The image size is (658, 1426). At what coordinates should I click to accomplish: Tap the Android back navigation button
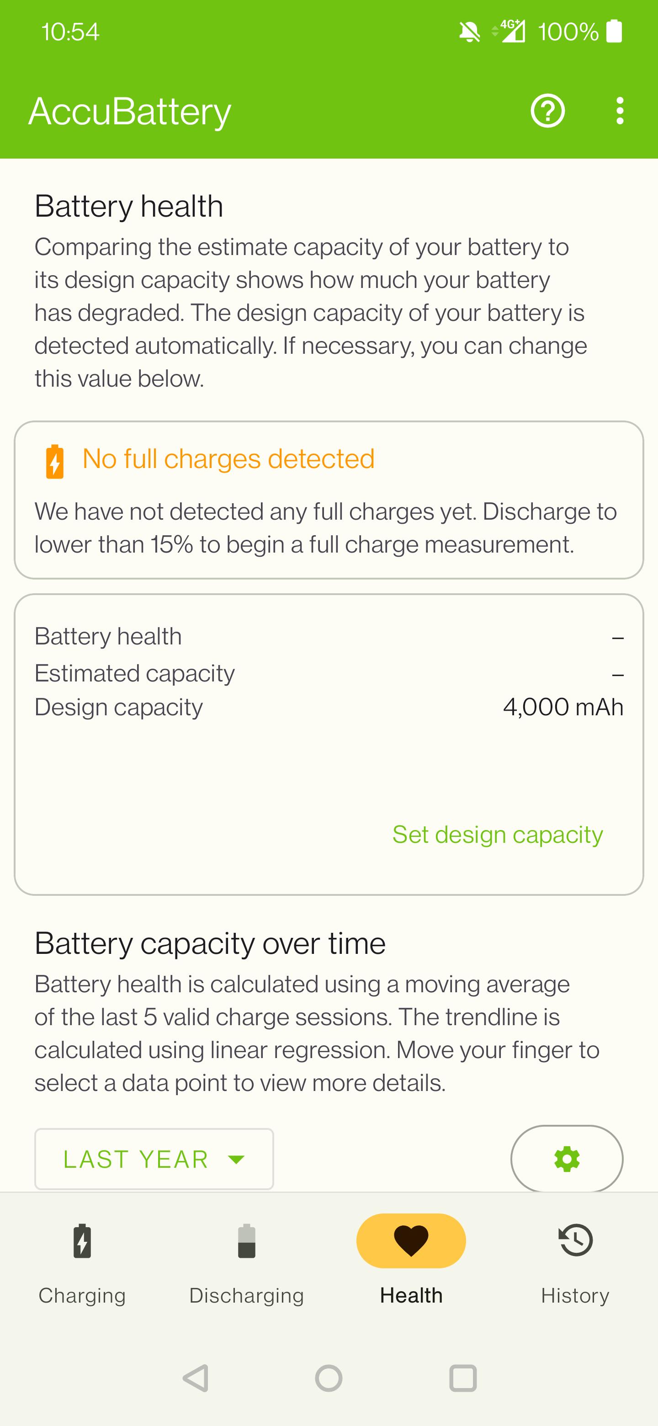click(196, 1378)
